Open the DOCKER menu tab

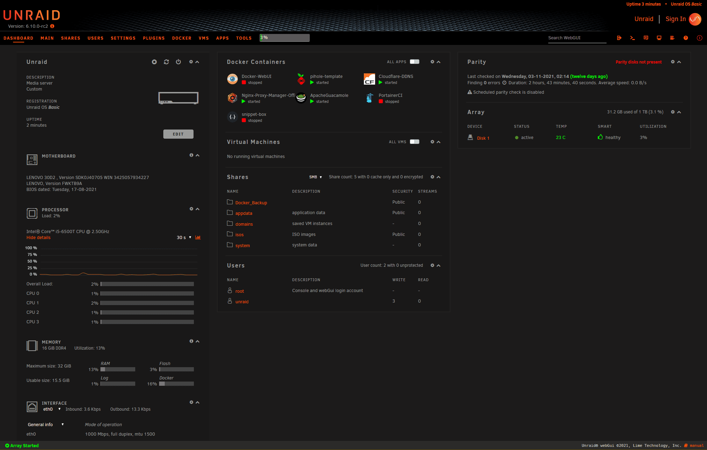pyautogui.click(x=182, y=38)
